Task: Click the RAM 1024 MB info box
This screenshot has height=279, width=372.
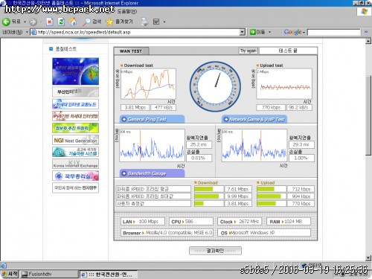Action: click(x=289, y=222)
